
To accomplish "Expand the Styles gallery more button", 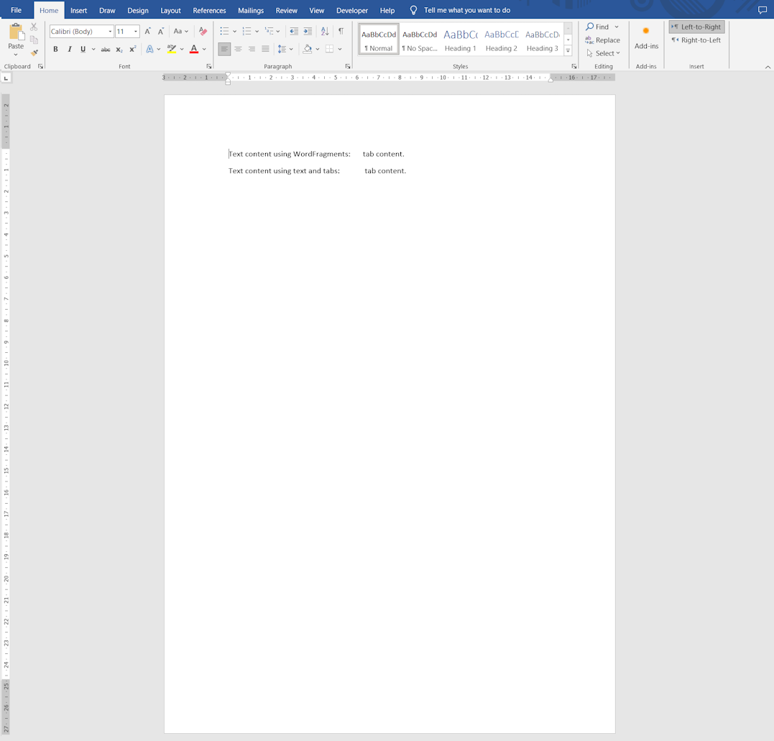I will coord(568,50).
